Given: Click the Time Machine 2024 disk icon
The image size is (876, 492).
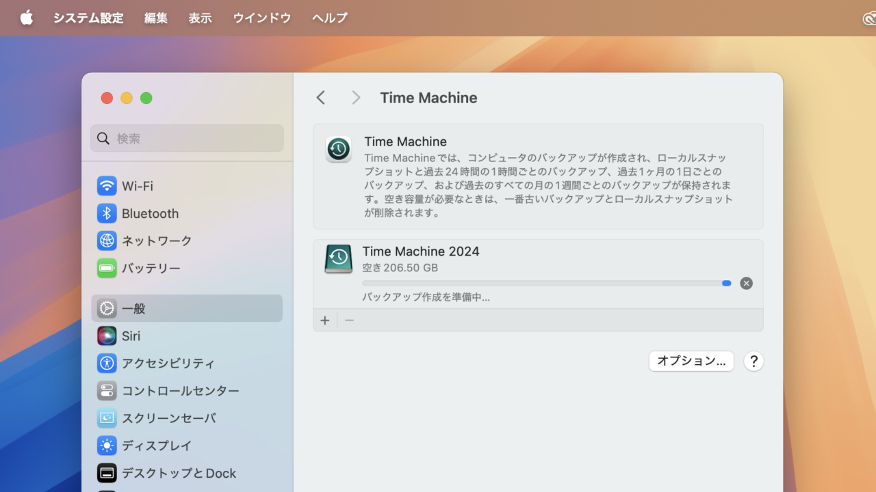Looking at the screenshot, I should point(339,259).
